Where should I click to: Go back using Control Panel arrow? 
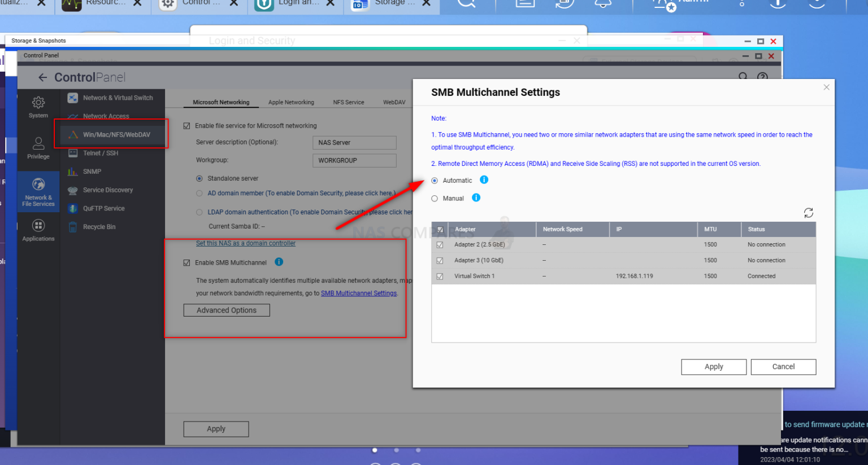click(43, 77)
